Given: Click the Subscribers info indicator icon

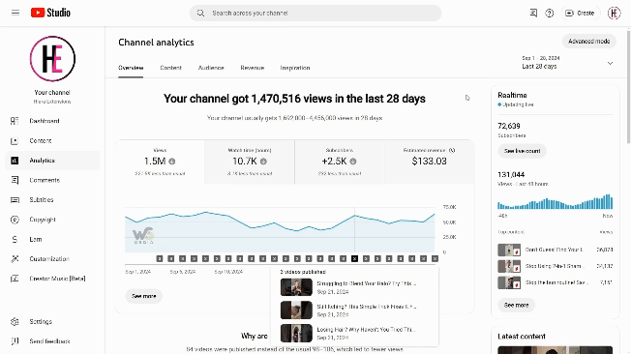Looking at the screenshot, I should [353, 162].
